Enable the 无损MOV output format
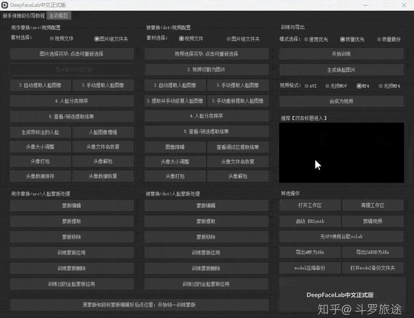 336,85
